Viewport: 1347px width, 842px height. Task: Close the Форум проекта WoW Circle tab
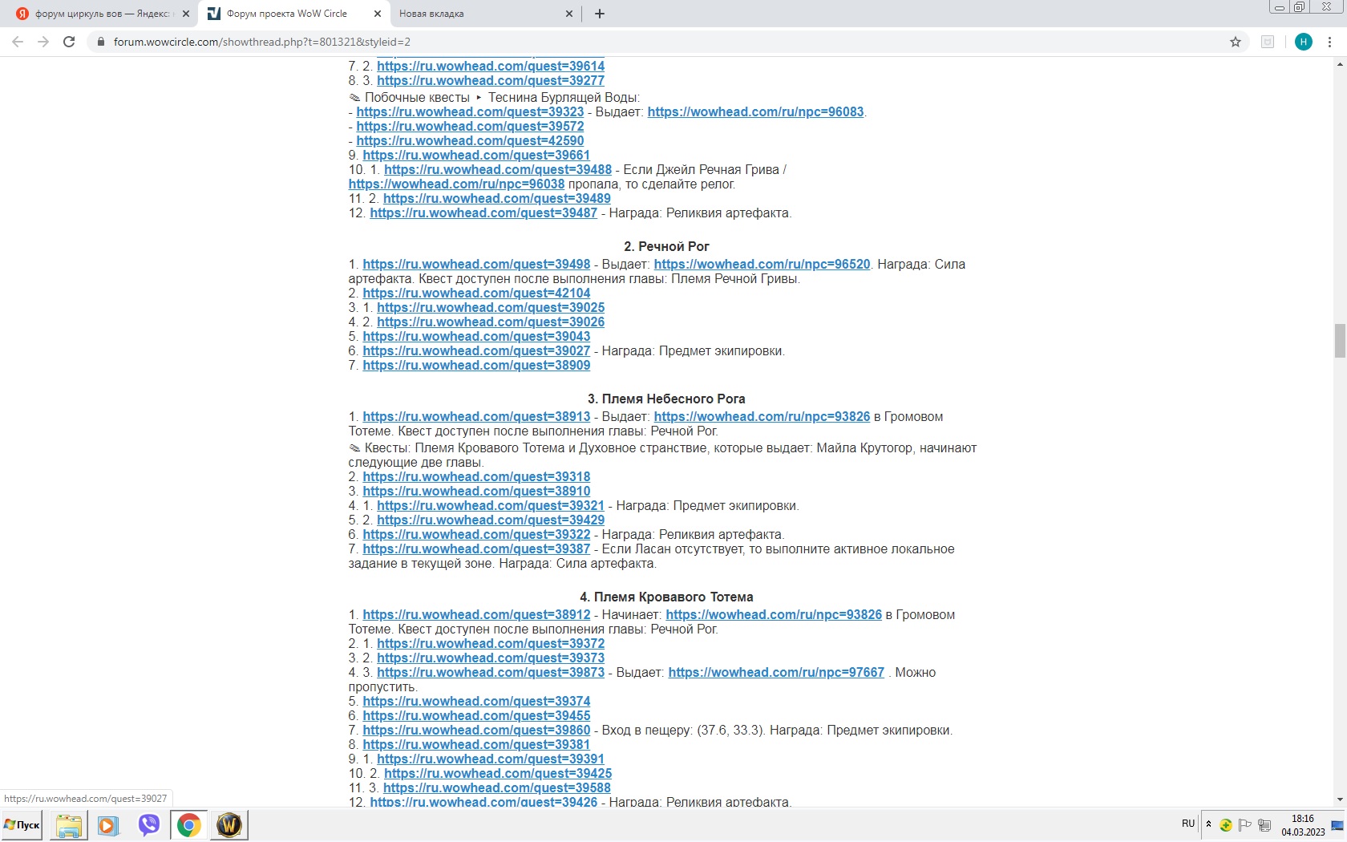click(x=378, y=14)
